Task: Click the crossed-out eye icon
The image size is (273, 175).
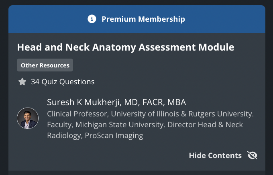Action: click(252, 155)
